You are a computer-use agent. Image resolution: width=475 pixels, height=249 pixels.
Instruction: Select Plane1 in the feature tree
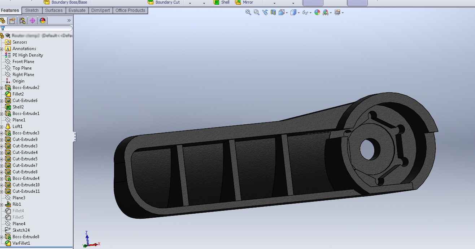19,120
